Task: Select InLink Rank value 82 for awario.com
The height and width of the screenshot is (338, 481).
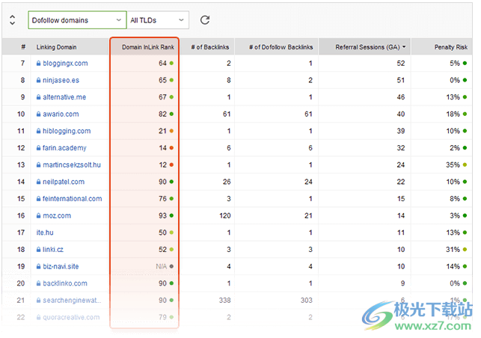Action: 162,114
